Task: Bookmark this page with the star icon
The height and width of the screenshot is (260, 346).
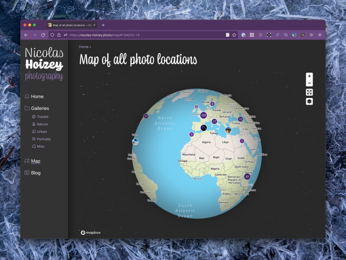Action: click(x=234, y=35)
